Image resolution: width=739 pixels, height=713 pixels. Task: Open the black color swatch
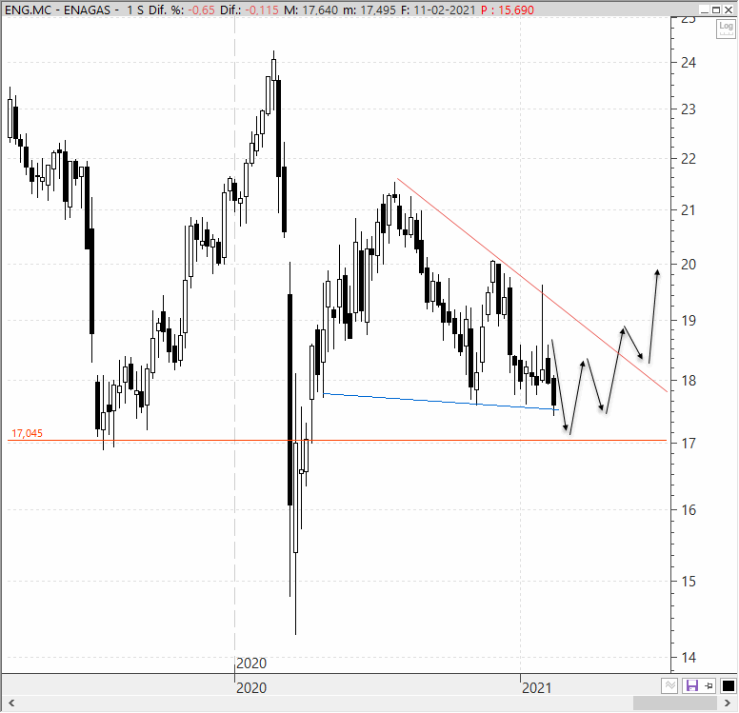[x=728, y=685]
